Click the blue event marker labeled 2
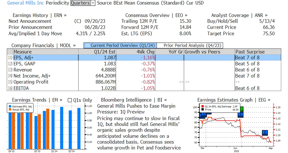The image size is (288, 153). (x=265, y=132)
